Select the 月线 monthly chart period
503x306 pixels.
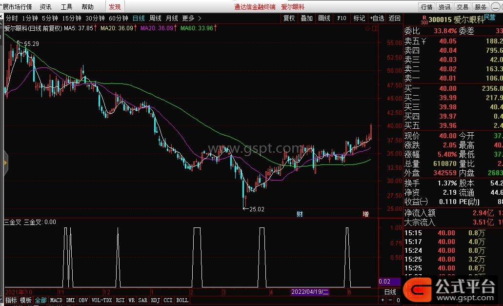click(x=172, y=18)
